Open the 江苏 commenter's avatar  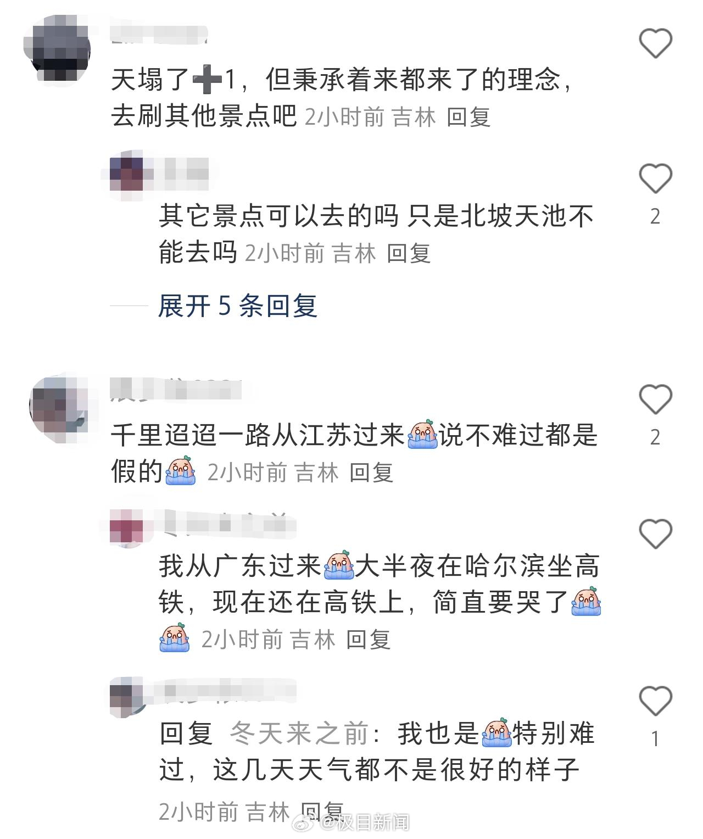pyautogui.click(x=59, y=405)
